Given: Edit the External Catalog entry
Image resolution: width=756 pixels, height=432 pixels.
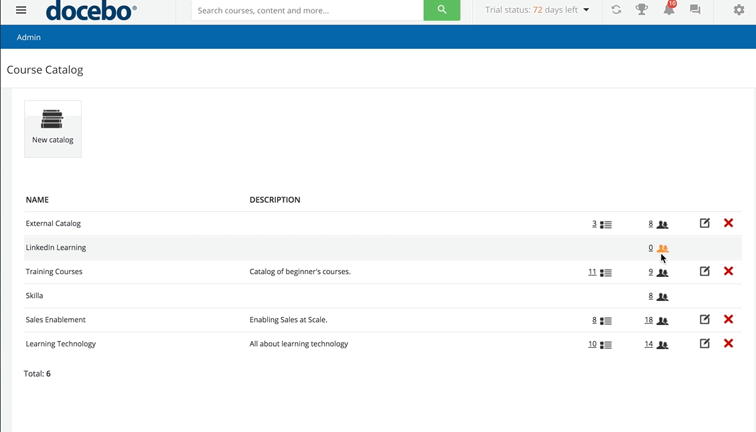Looking at the screenshot, I should click(x=704, y=223).
